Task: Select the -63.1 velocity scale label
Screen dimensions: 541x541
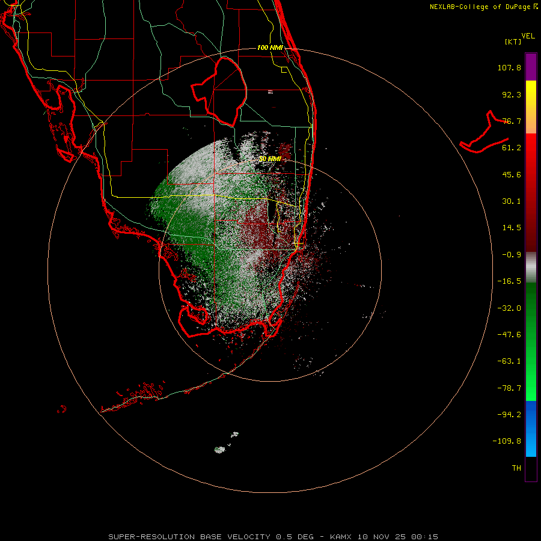Action: tap(509, 361)
